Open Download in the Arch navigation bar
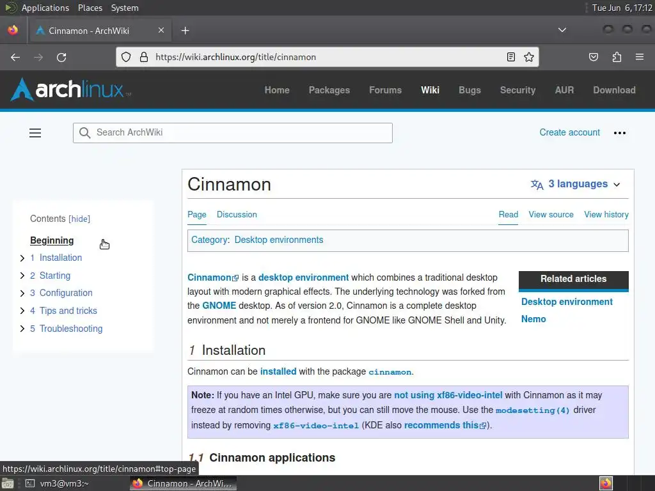Viewport: 655px width, 491px height. click(614, 90)
